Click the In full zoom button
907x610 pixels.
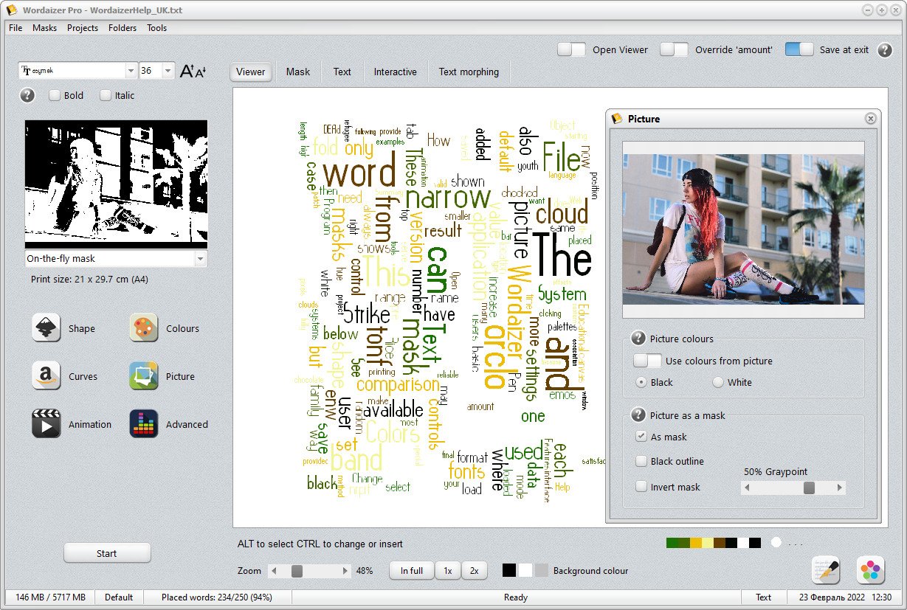[x=411, y=571]
